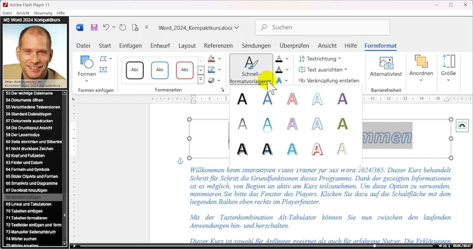Click the blue text effects A icon
This screenshot has height=249, width=473.
pyautogui.click(x=279, y=80)
